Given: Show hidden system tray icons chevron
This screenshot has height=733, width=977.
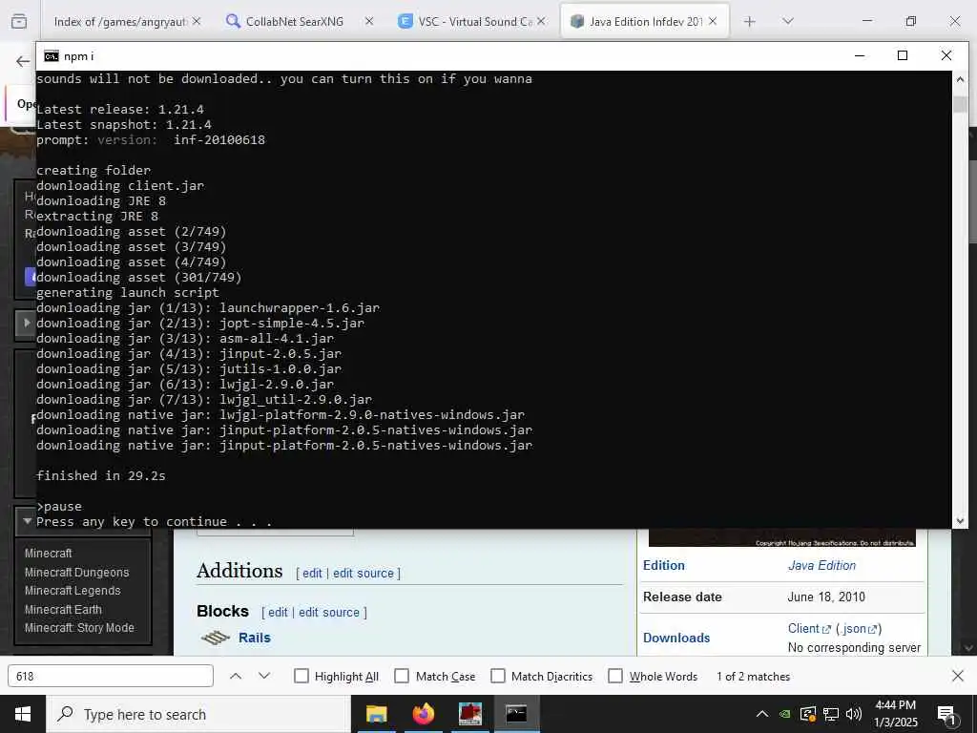Looking at the screenshot, I should [x=761, y=714].
